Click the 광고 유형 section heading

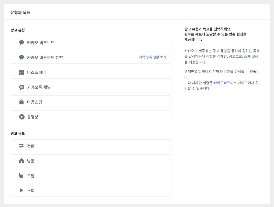coord(18,30)
